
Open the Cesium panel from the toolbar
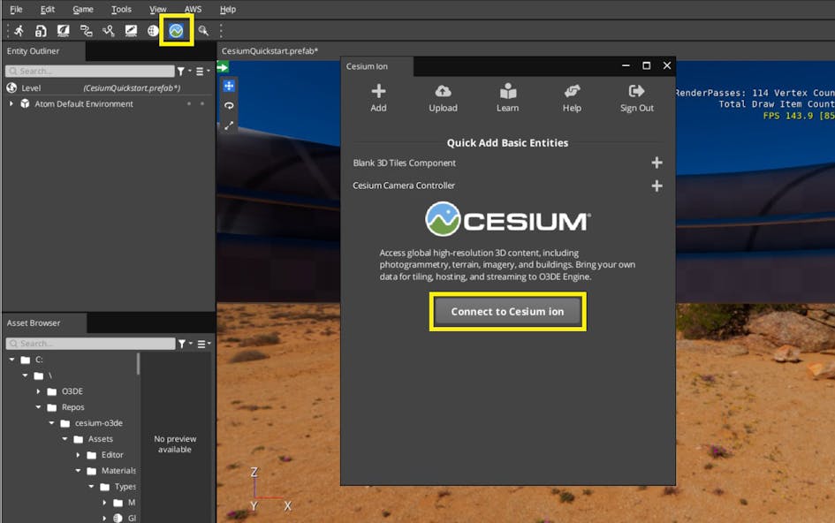[x=175, y=31]
